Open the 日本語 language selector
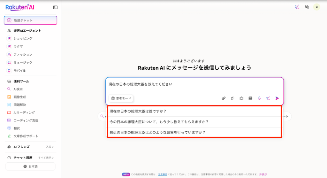The width and height of the screenshot is (327, 178). pyautogui.click(x=30, y=166)
